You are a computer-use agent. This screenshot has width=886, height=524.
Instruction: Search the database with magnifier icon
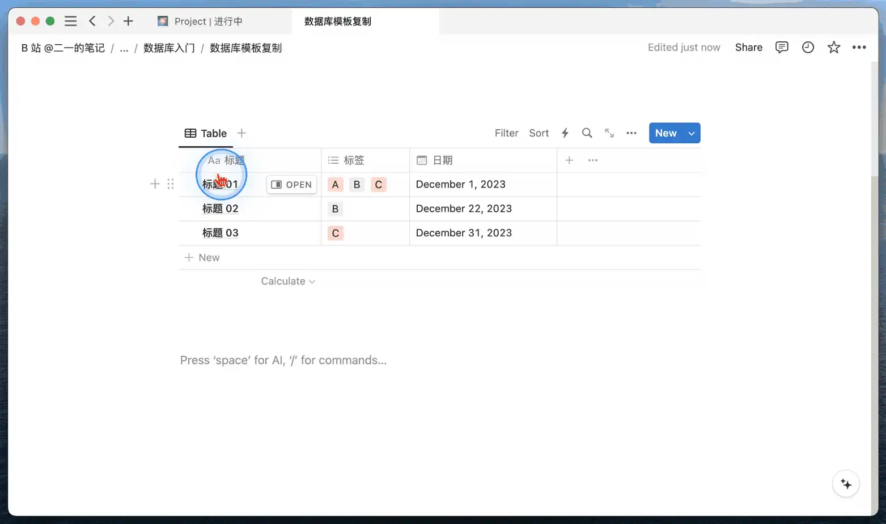(587, 133)
